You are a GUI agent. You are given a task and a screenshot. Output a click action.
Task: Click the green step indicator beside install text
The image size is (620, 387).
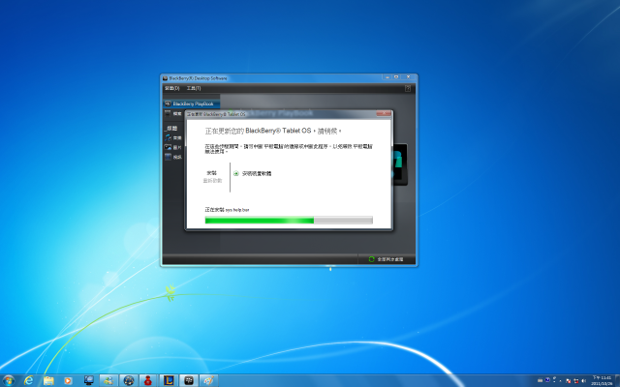pyautogui.click(x=236, y=173)
